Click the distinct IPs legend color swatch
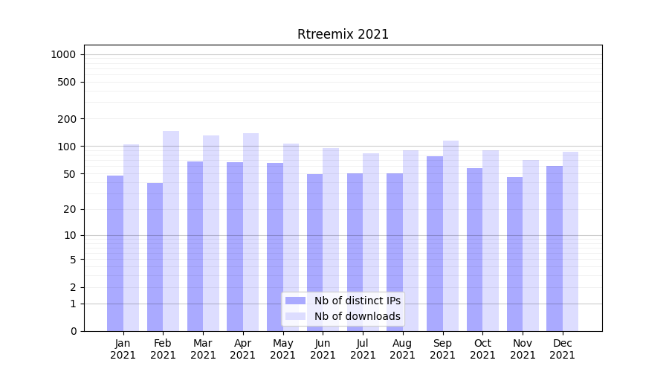Screen dimensions: 669x372 point(295,301)
